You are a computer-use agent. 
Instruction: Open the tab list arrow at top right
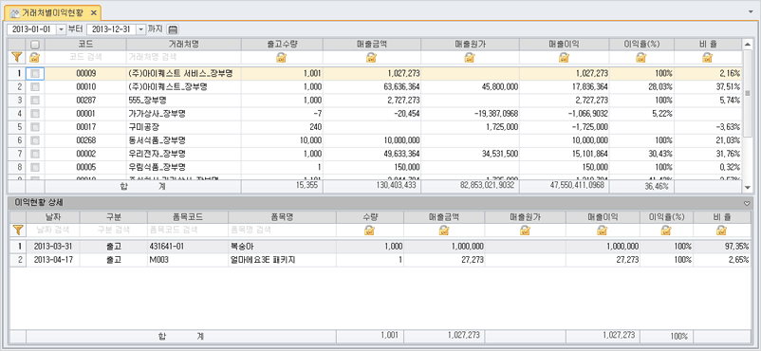(751, 10)
